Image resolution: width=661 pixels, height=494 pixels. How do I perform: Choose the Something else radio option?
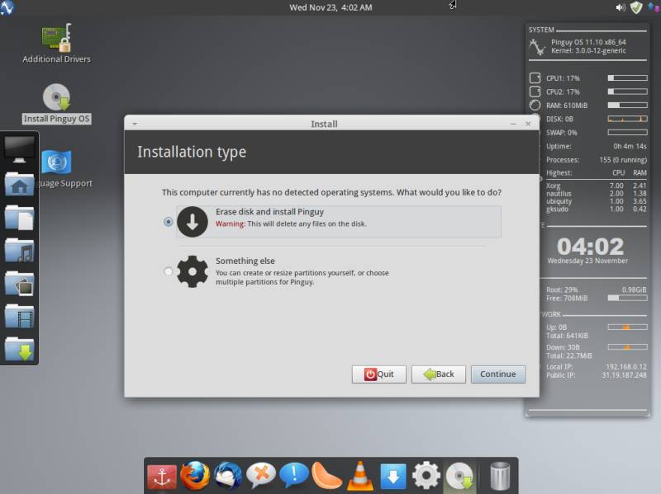[169, 272]
